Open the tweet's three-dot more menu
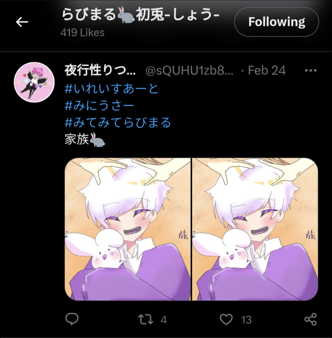Viewport: 332px width, 338px height. [x=311, y=70]
